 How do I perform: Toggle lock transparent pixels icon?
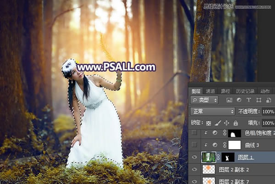(209, 123)
